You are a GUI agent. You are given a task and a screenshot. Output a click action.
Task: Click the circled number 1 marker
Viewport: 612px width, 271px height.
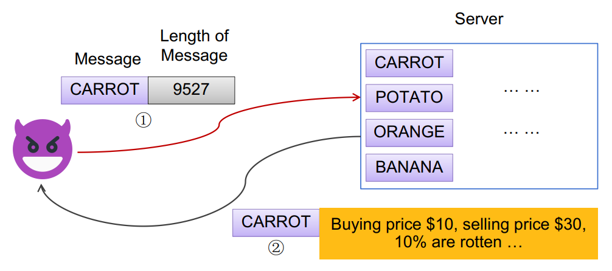point(143,120)
